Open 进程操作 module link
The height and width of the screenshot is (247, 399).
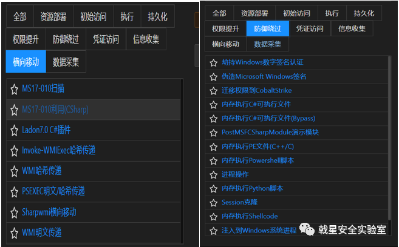(235, 174)
